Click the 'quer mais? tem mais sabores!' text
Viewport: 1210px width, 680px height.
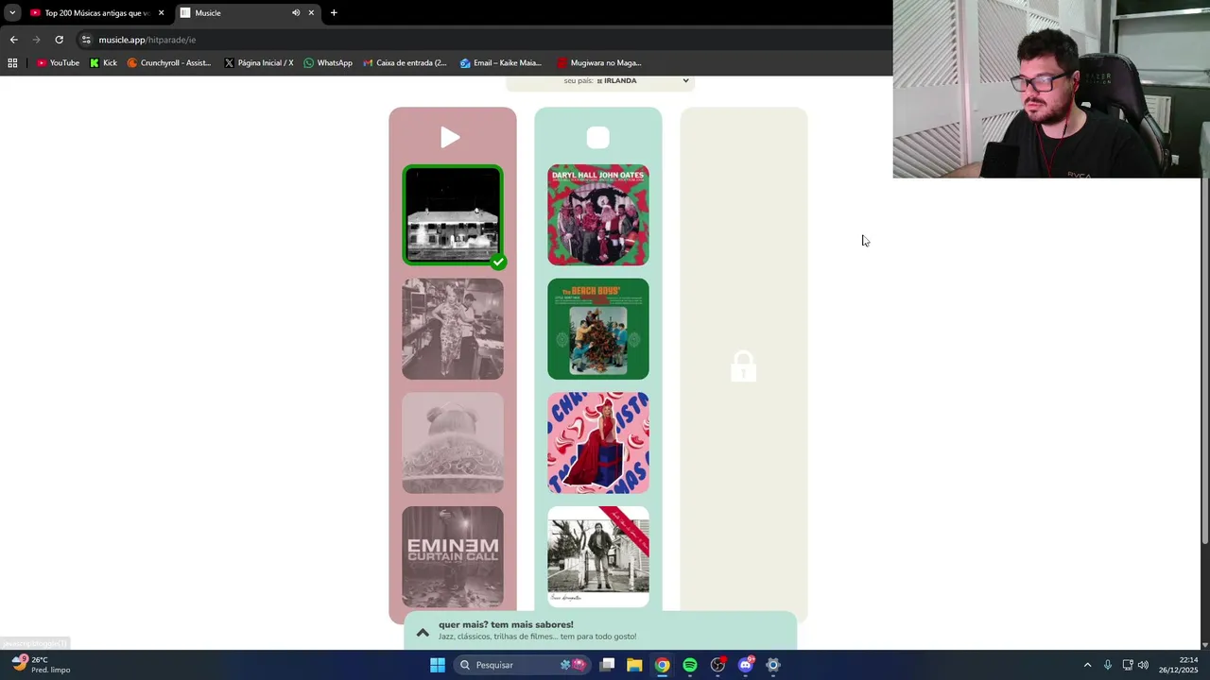(506, 624)
